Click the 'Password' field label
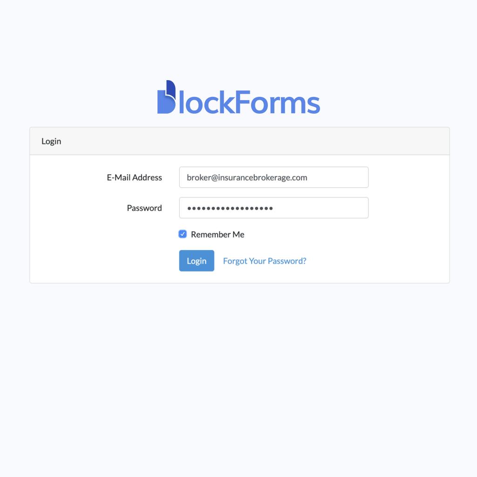This screenshot has height=477, width=477. 144,208
